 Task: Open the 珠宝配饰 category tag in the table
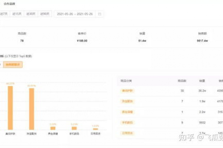click(x=127, y=101)
